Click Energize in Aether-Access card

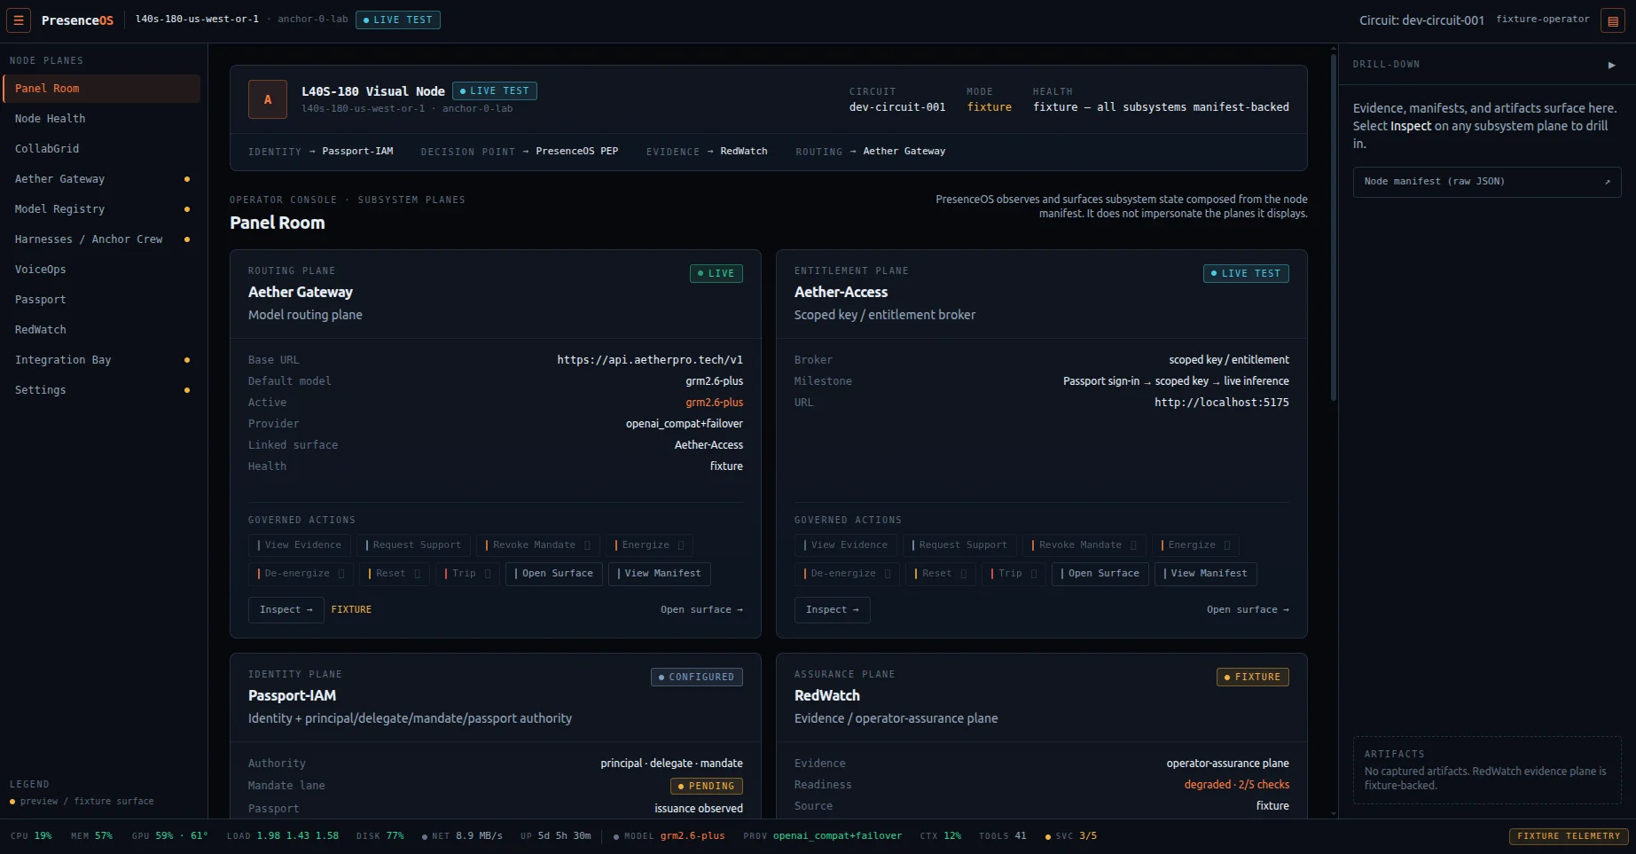click(1195, 545)
